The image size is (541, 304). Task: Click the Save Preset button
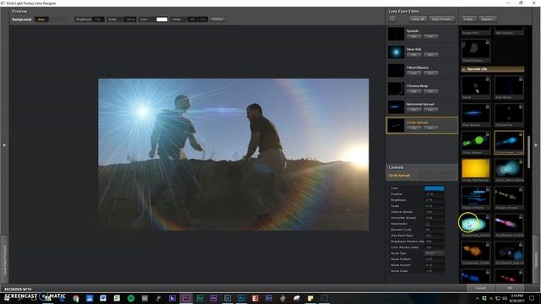(x=442, y=19)
